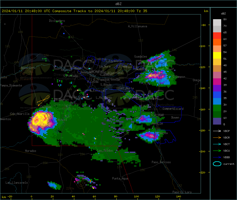Click the 'SAN_RAFAEL' map label
The height and width of the screenshot is (200, 237).
[x=97, y=71]
